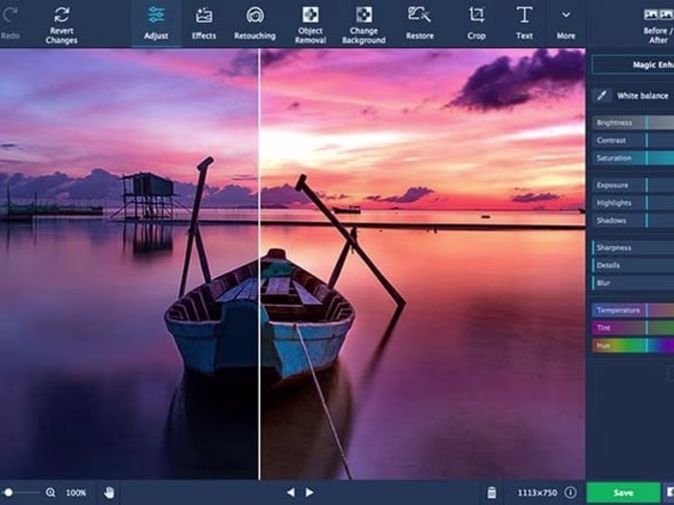Click the Tint slider
674x505 pixels.
[633, 328]
